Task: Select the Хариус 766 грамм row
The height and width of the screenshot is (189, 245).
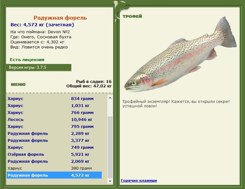Action: pyautogui.click(x=54, y=112)
